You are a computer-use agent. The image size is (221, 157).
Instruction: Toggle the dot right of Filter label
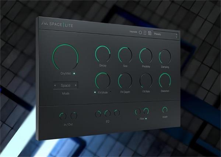click(x=146, y=119)
